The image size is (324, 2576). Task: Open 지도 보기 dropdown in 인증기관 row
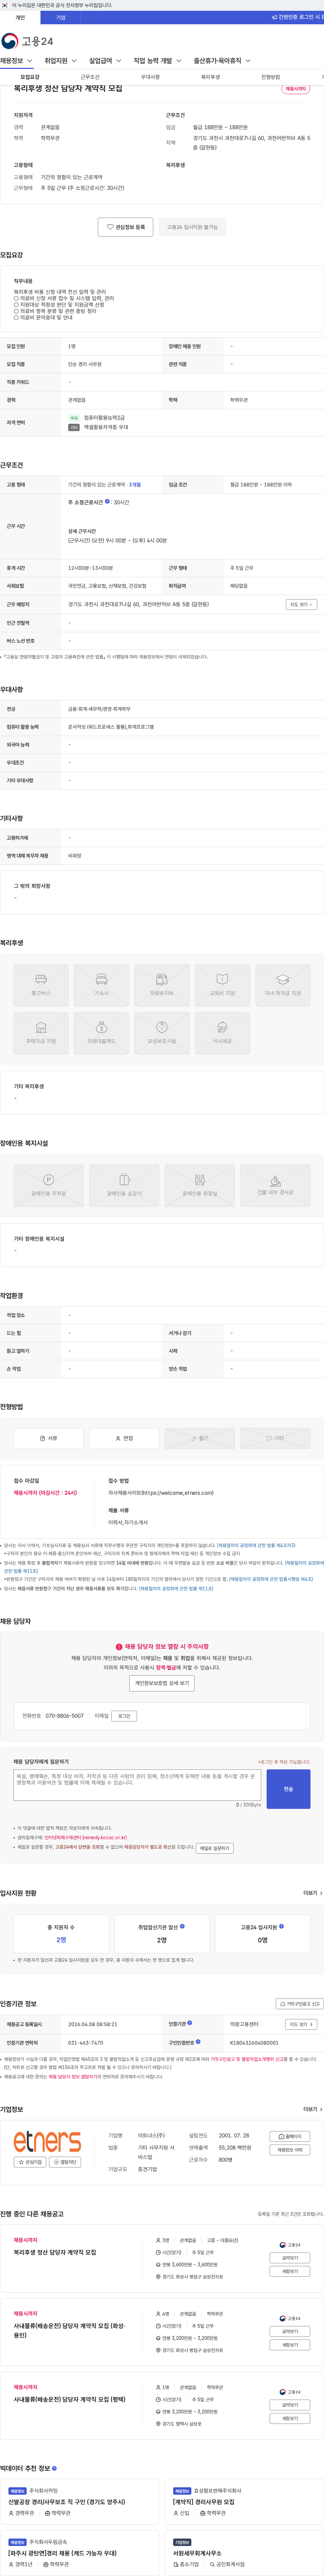(301, 2024)
